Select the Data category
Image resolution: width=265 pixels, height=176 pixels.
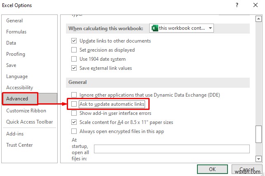coord(11,43)
